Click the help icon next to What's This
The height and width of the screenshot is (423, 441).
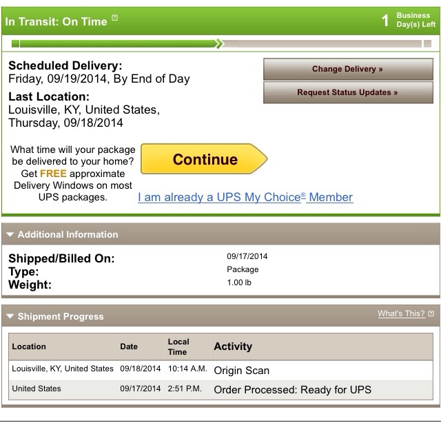pyautogui.click(x=431, y=313)
